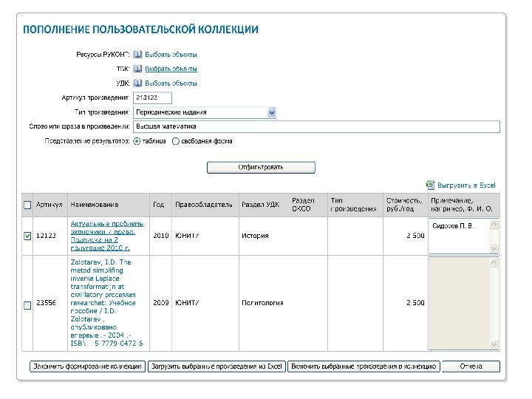Viewport: 532px width, 399px height.
Task: Click the note field containing Сидоров П. В.
Action: click(460, 236)
